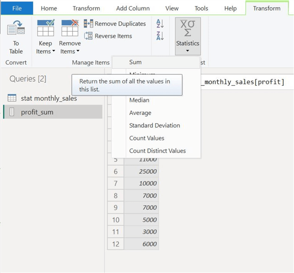Viewport: 294px width, 273px height.
Task: Choose Sum from the Statistics menu
Action: point(135,62)
